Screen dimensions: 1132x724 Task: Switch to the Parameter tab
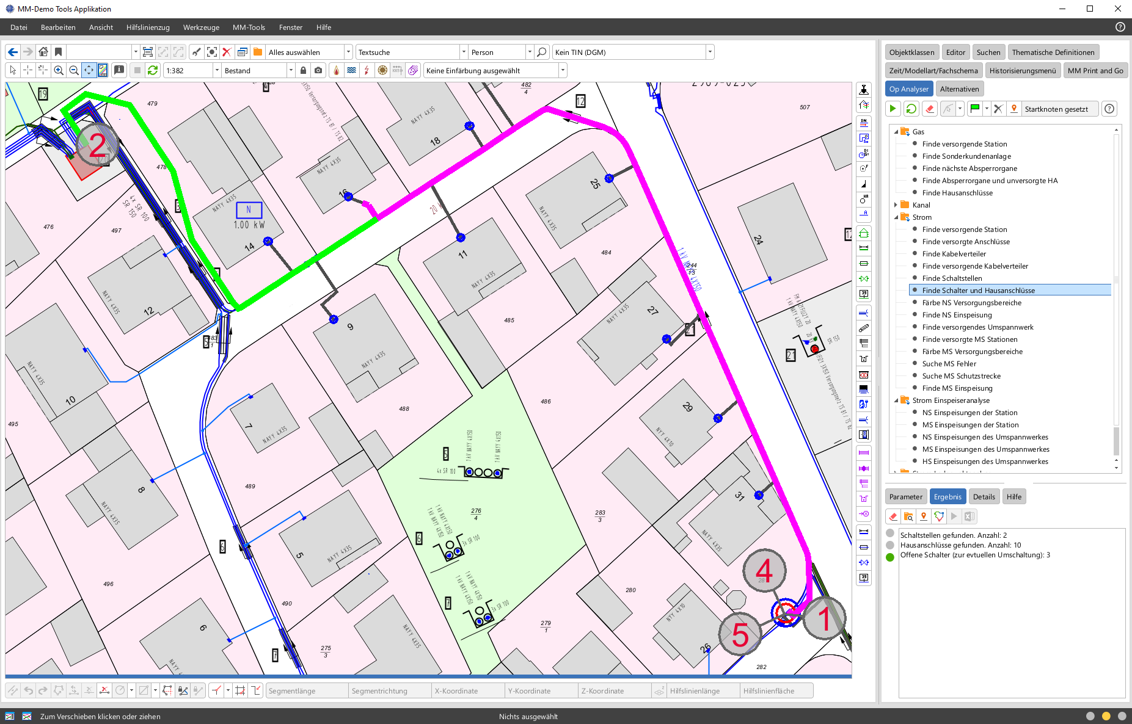point(906,496)
